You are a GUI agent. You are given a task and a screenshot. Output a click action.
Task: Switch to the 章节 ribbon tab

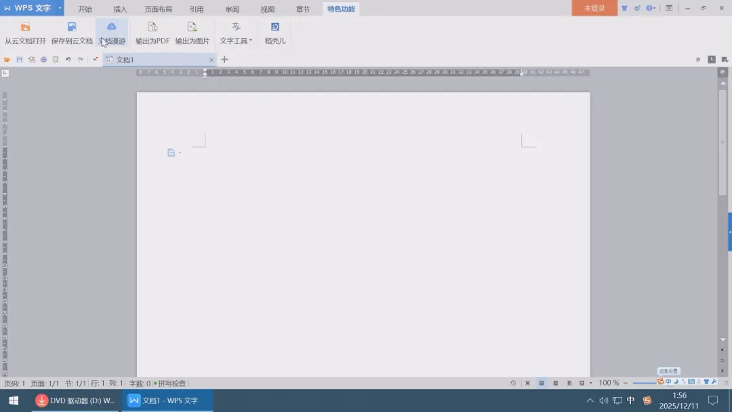click(x=303, y=9)
